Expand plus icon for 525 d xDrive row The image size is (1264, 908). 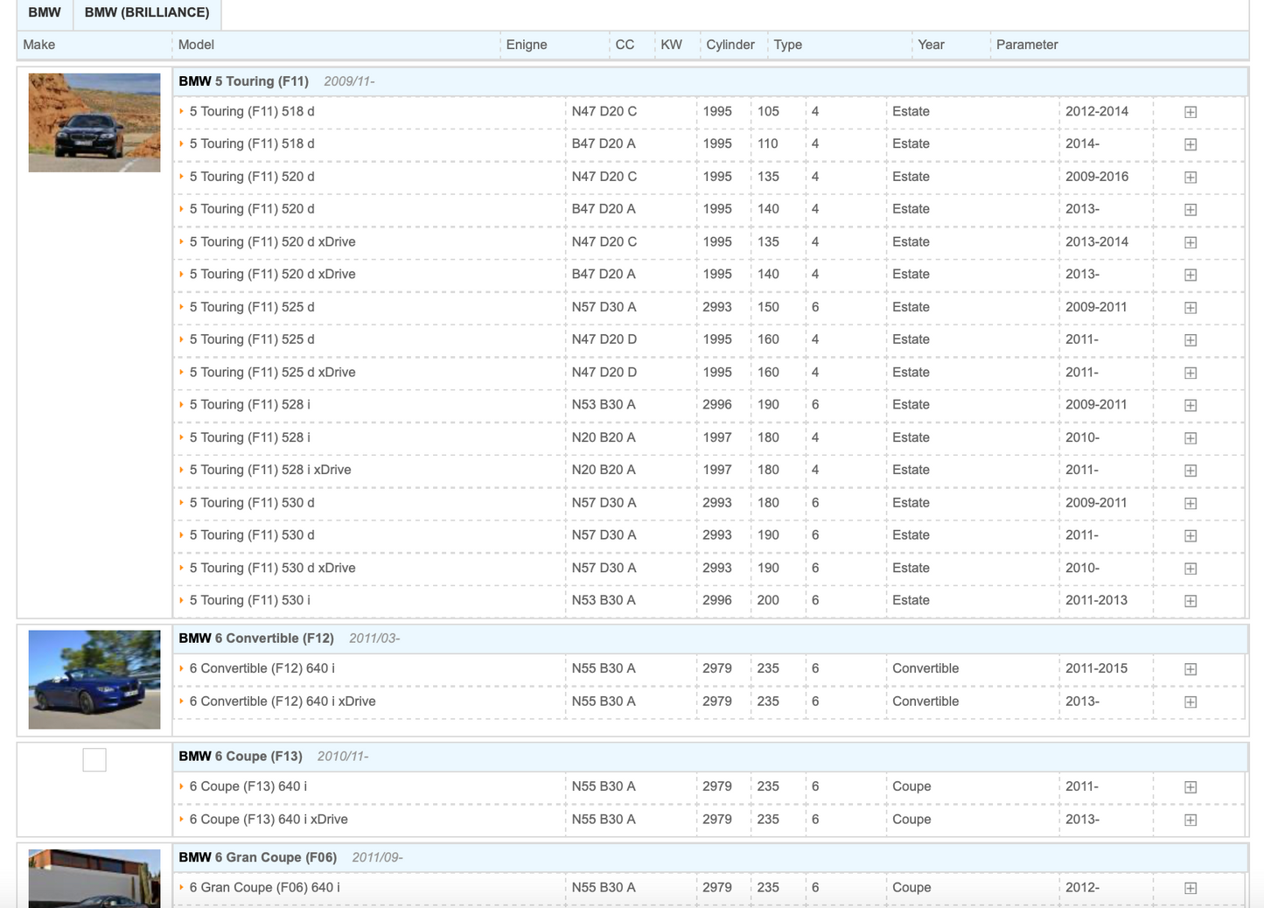(1191, 373)
